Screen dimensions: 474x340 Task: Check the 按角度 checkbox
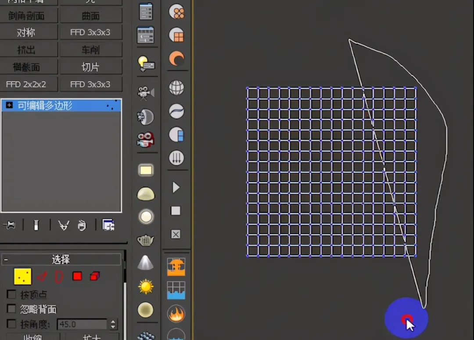tap(11, 325)
